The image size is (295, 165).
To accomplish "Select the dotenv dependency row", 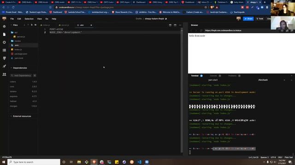I will 24,92.
